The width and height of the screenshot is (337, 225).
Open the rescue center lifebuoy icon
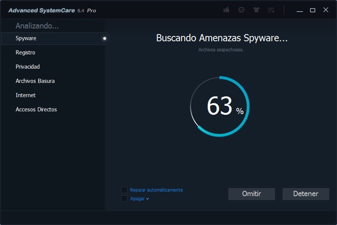tap(242, 10)
